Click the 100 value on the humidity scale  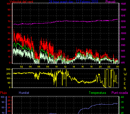click(3, 97)
